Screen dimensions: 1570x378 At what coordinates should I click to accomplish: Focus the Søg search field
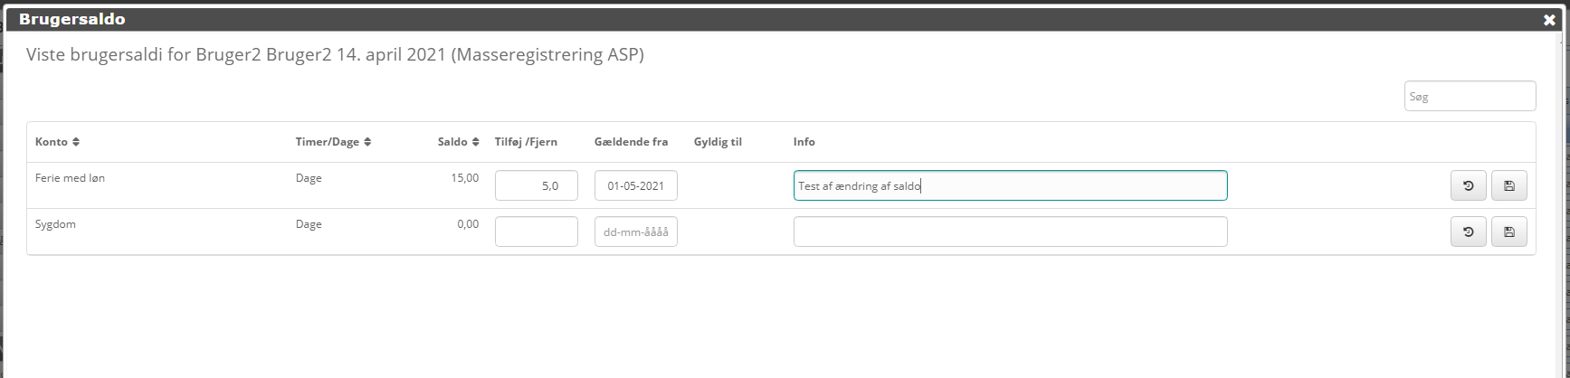1469,97
